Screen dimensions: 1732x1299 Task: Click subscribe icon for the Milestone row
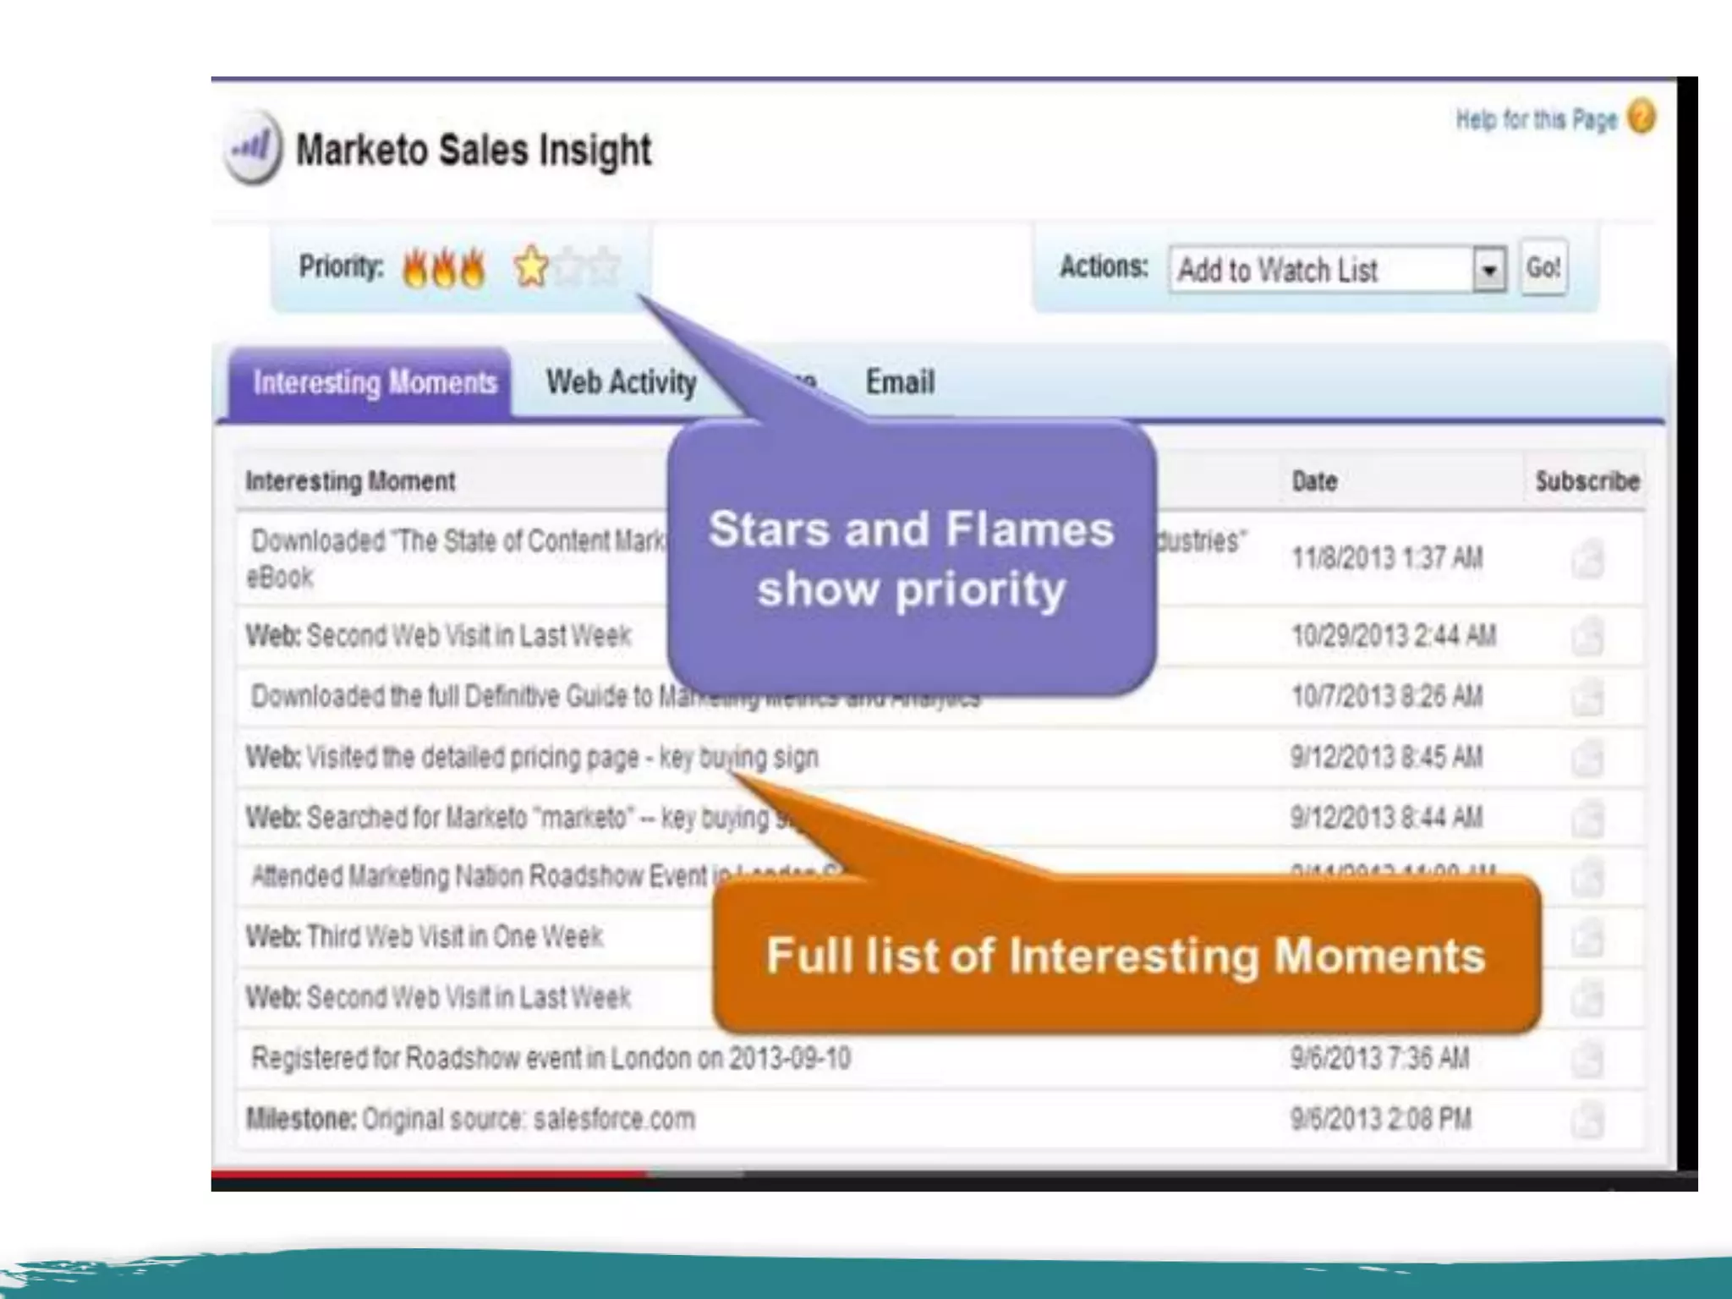(x=1587, y=1120)
